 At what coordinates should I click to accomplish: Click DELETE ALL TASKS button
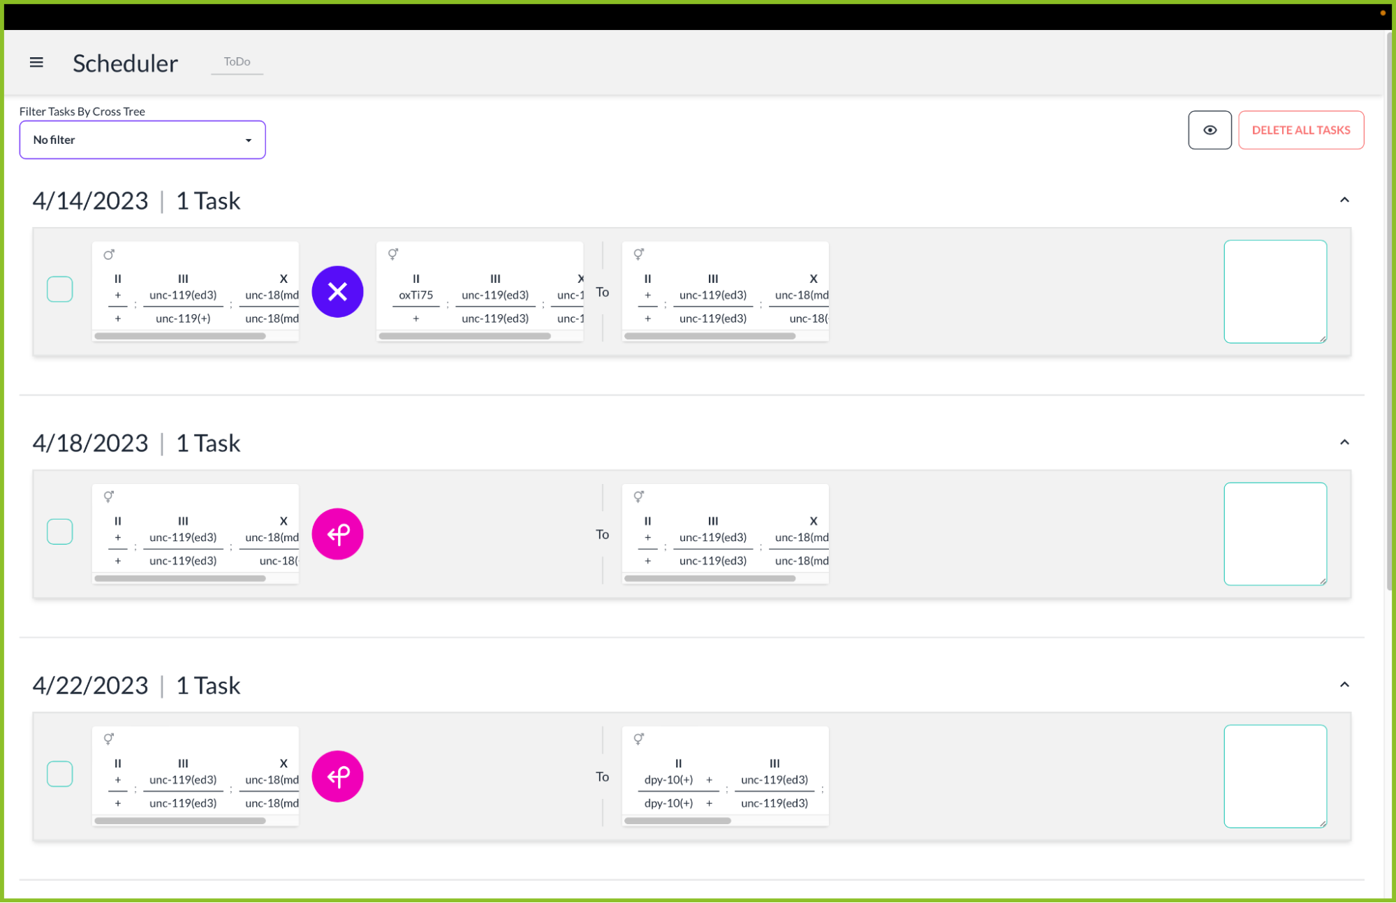[1301, 129]
